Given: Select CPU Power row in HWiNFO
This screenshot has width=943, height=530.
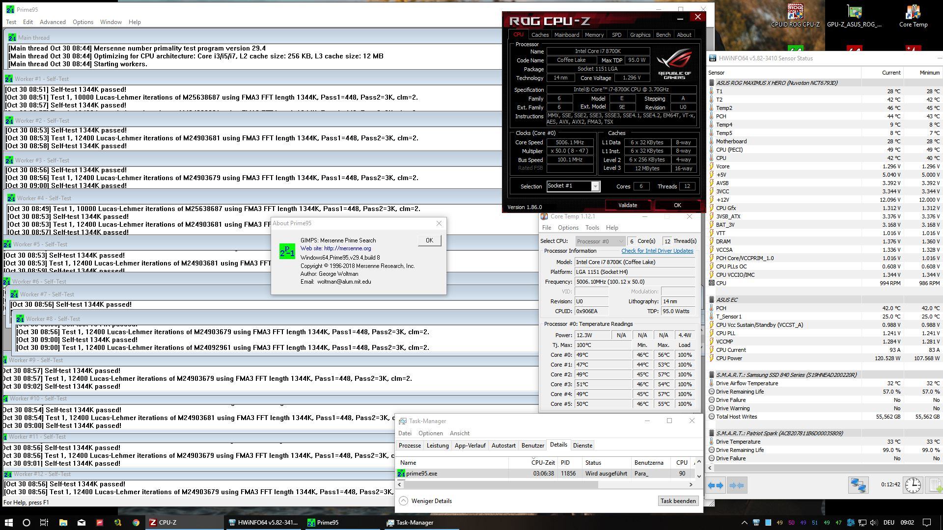Looking at the screenshot, I should pos(825,358).
